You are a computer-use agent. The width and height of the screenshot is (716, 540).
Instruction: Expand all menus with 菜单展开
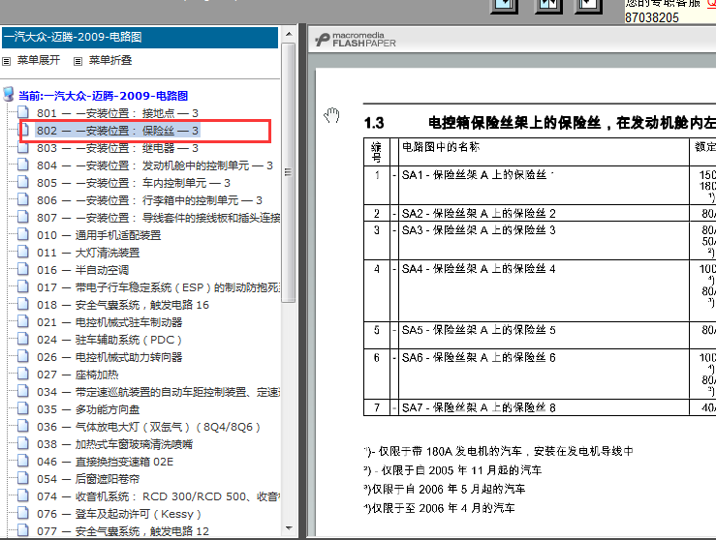coord(39,60)
